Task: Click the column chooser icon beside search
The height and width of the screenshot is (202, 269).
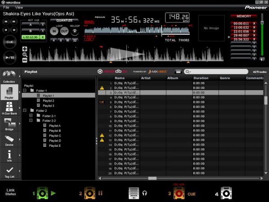Action: coord(178,72)
